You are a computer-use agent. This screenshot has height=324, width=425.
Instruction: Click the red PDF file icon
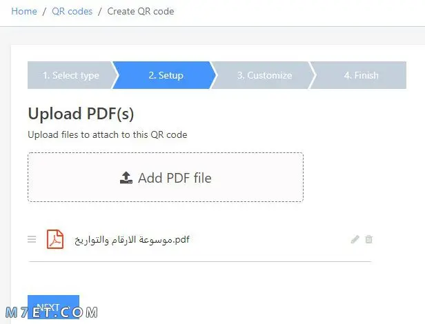55,239
